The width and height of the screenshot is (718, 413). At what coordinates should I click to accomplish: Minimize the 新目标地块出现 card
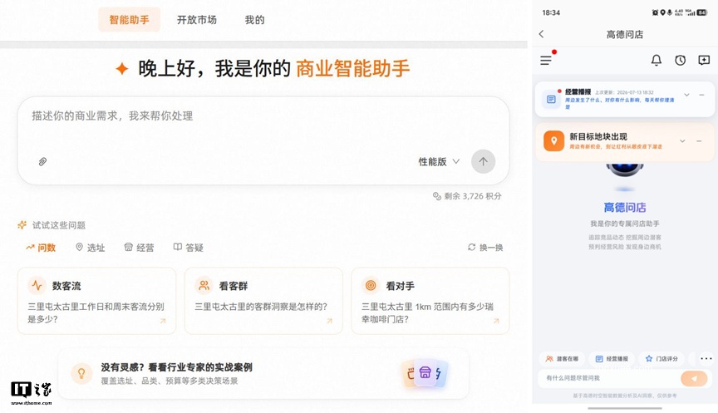coord(699,141)
